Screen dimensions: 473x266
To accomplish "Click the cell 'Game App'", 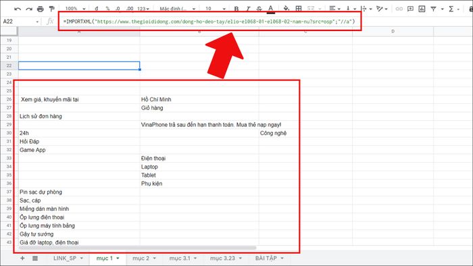I will point(79,150).
